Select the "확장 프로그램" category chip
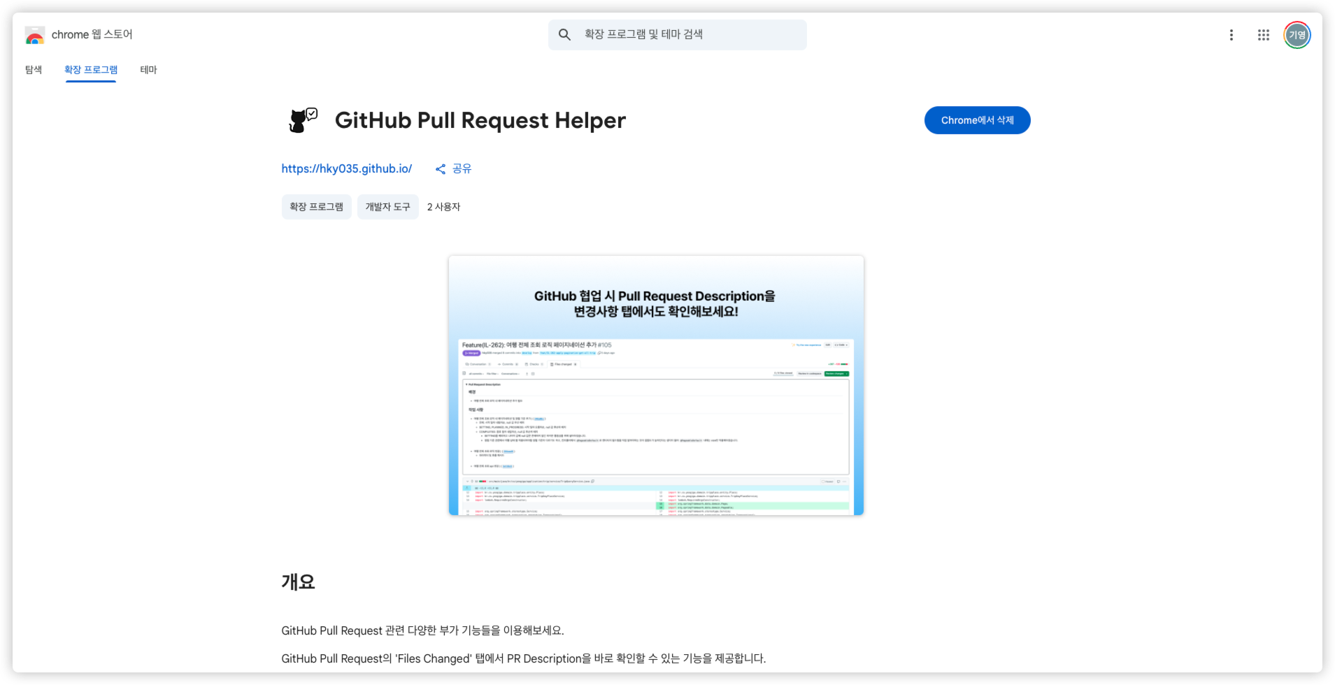 [316, 207]
